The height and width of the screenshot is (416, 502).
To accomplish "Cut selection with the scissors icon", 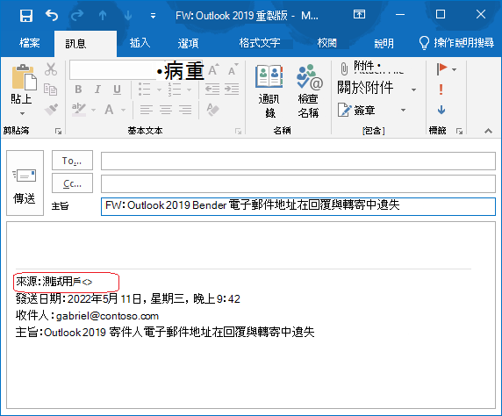I will click(51, 69).
